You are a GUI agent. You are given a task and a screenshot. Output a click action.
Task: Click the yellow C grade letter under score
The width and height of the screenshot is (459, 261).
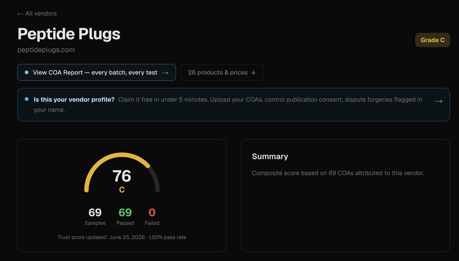(122, 189)
